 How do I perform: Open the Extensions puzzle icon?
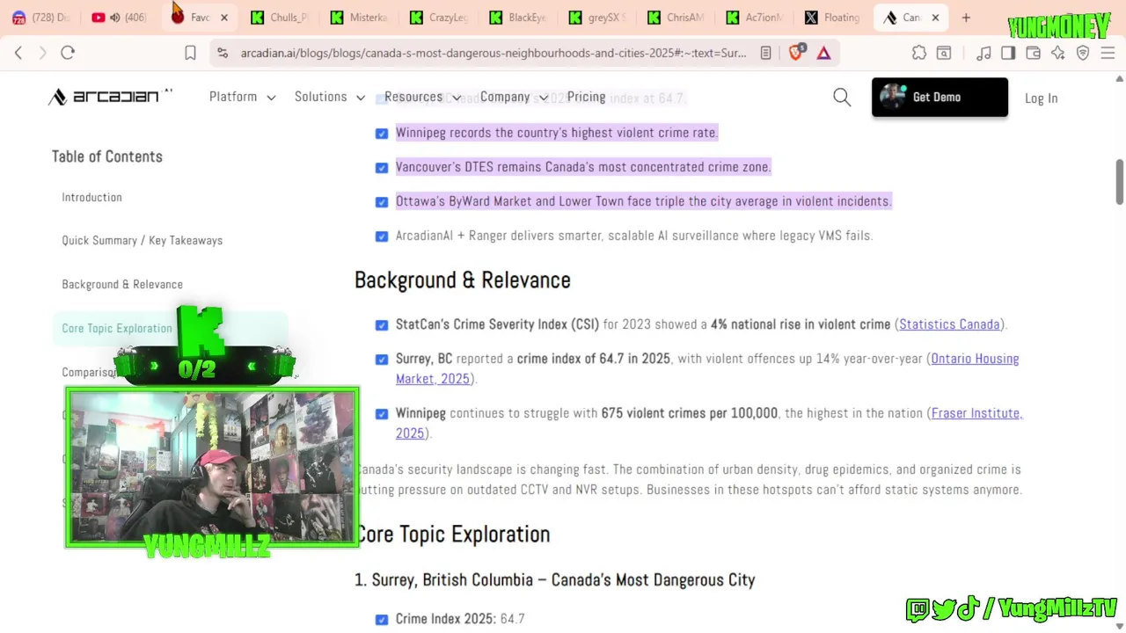(x=919, y=53)
